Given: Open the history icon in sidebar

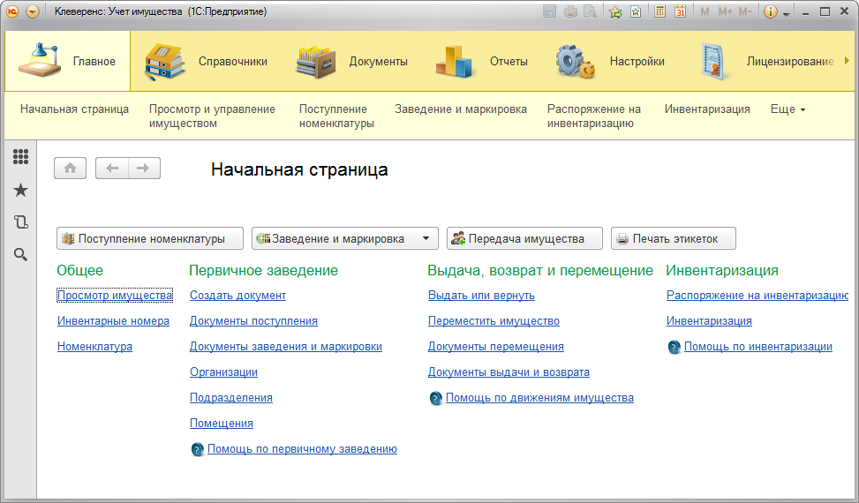Looking at the screenshot, I should tap(20, 222).
